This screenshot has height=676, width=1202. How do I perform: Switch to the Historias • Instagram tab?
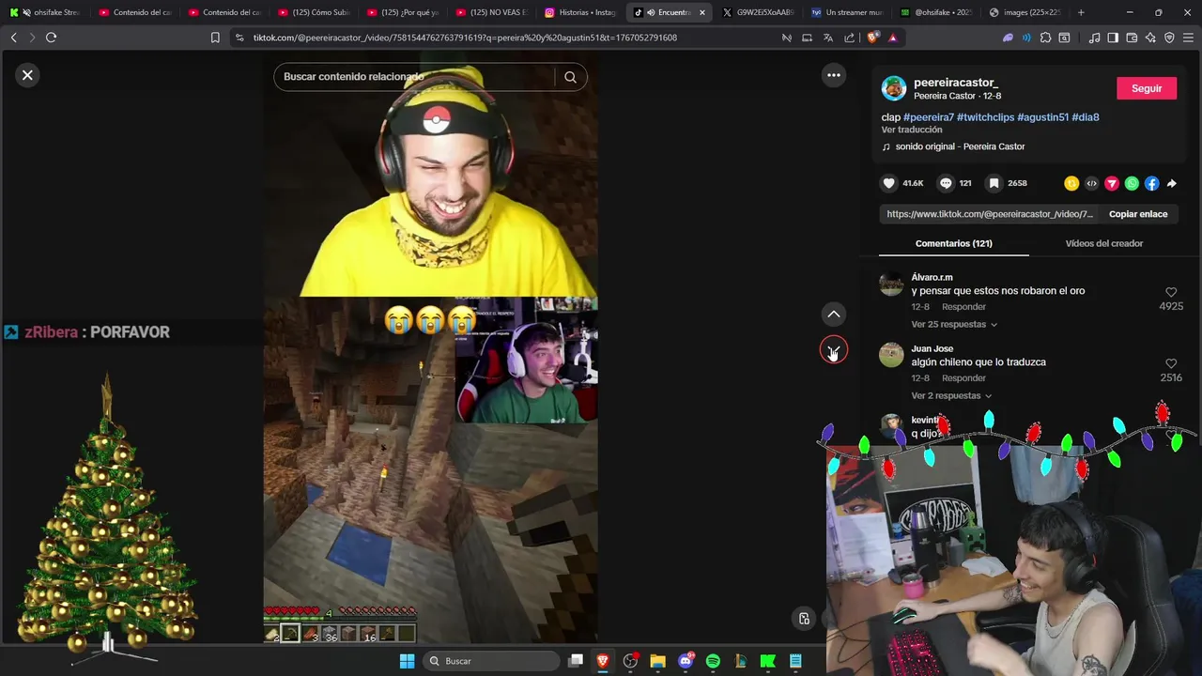[x=581, y=12]
